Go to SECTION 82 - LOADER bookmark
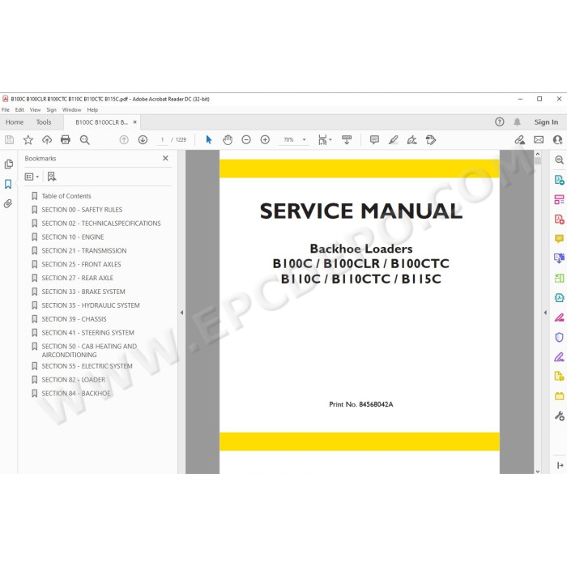 (x=74, y=380)
